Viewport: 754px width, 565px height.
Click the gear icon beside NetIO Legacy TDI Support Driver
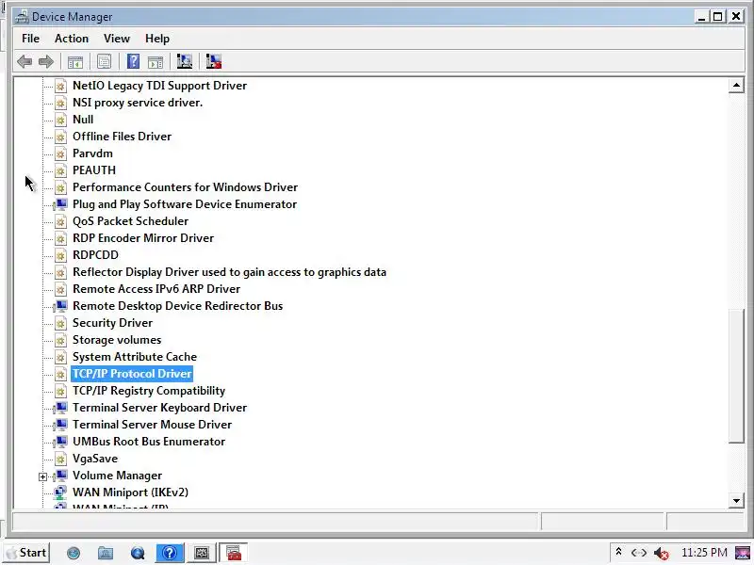60,86
